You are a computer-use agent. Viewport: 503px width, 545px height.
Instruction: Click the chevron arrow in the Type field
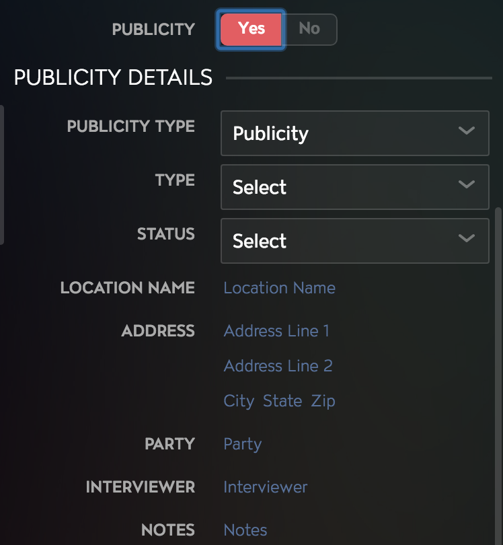click(x=466, y=184)
